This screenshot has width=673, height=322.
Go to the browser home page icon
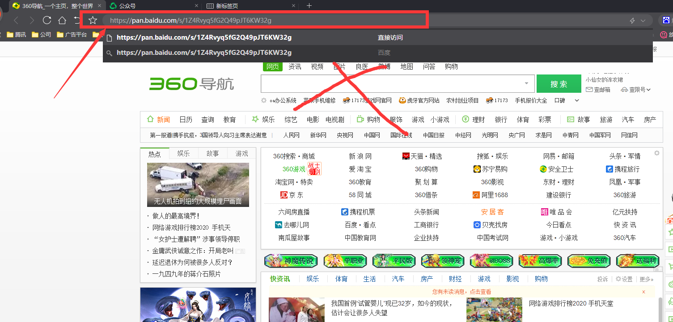click(62, 20)
